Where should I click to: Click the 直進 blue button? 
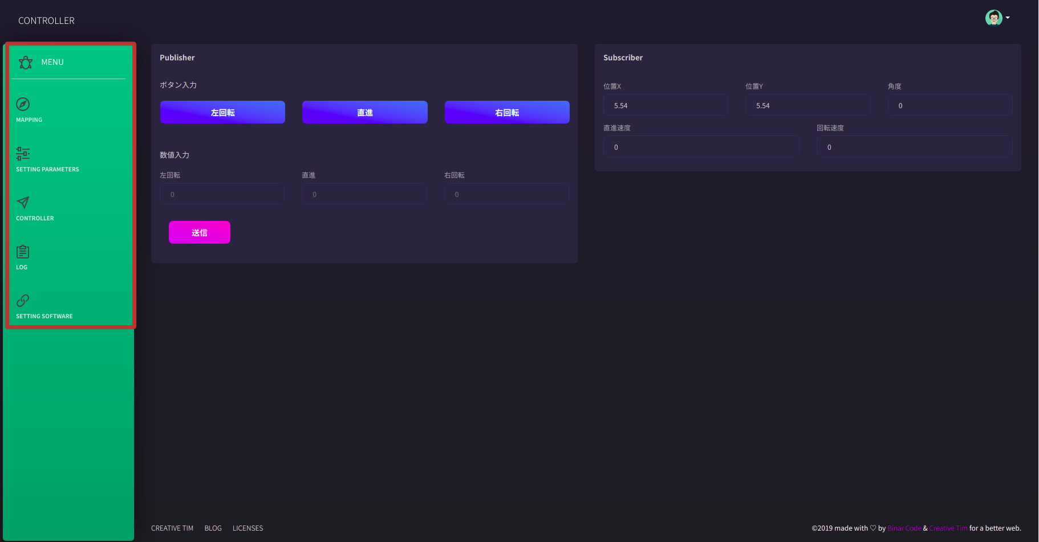tap(365, 112)
